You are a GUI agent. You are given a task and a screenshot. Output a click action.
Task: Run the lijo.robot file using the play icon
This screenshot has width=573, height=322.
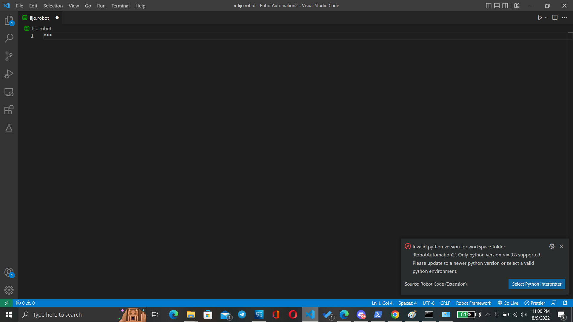tap(540, 18)
